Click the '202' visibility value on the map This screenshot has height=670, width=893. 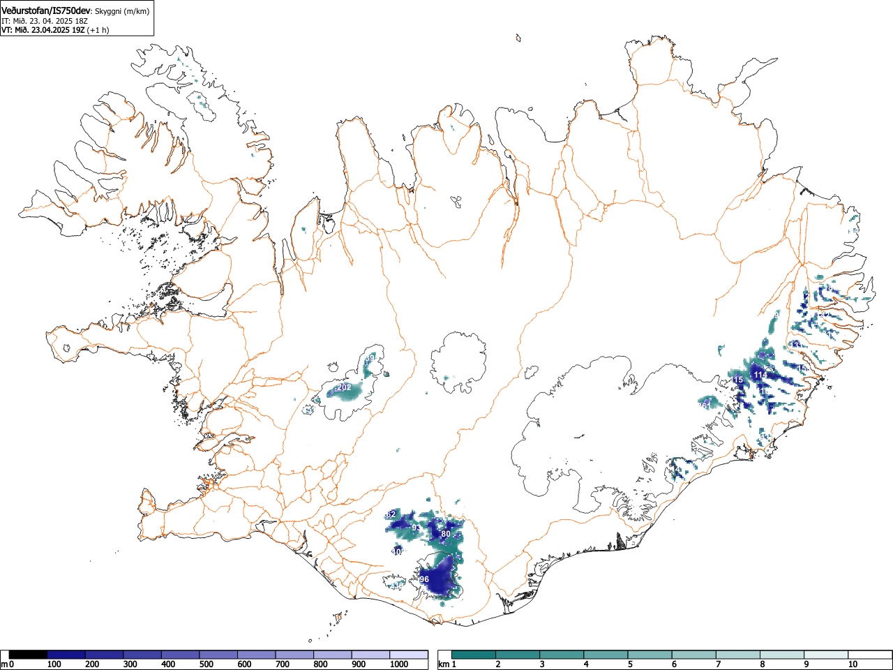[x=344, y=387]
